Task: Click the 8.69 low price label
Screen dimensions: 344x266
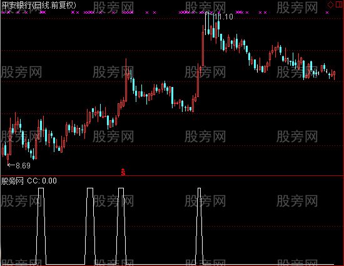Action: 23,165
